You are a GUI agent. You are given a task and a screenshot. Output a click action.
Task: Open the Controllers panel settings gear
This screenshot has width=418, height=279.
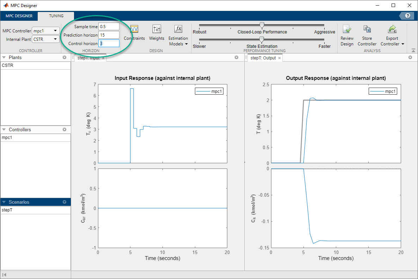(64, 129)
